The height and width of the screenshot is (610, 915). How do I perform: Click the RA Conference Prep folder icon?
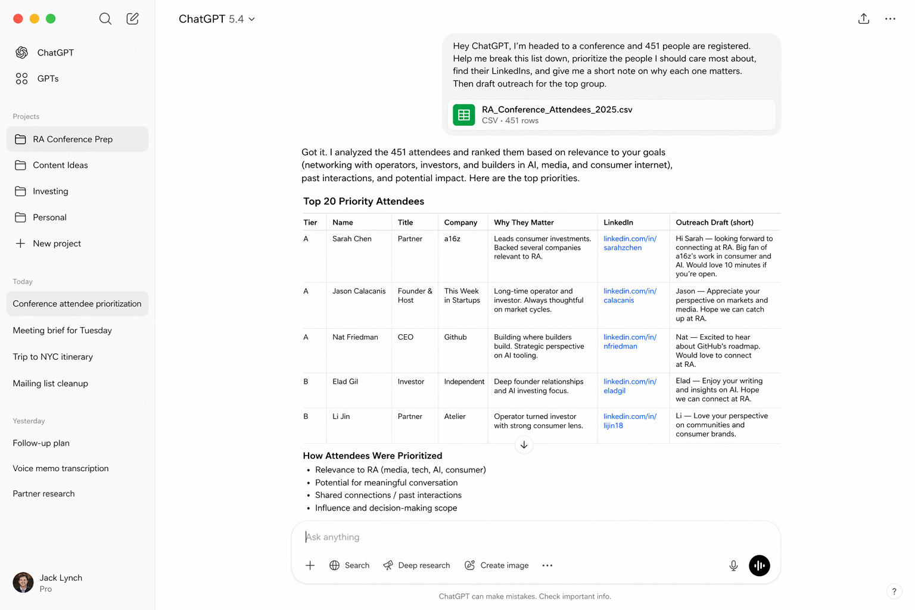coord(20,139)
